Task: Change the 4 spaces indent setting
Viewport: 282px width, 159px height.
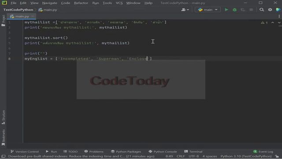Action: 210,156
